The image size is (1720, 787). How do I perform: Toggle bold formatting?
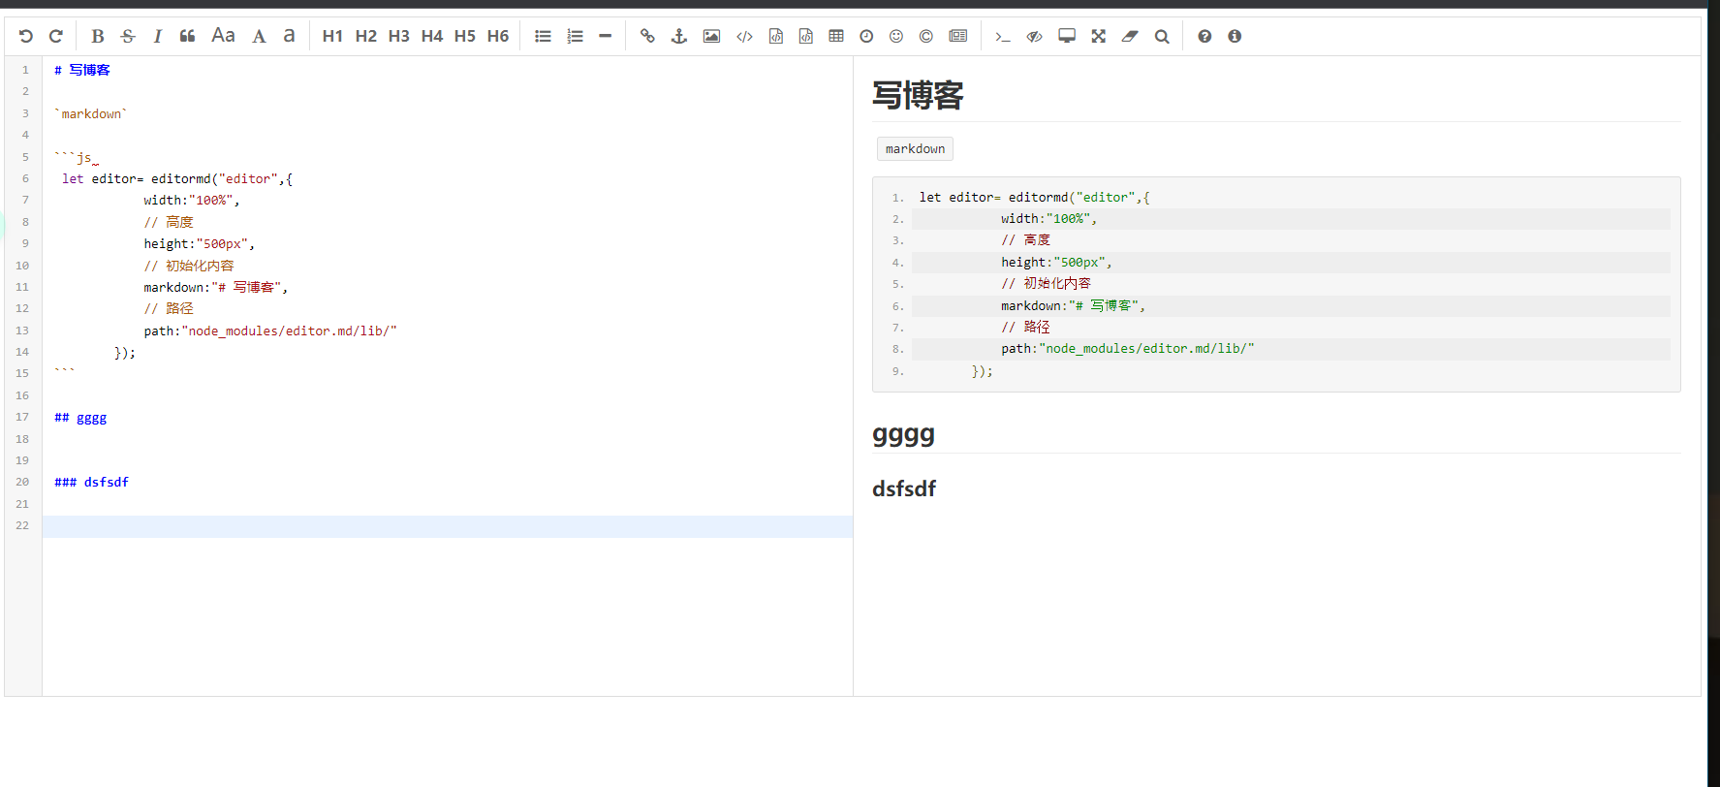pyautogui.click(x=97, y=36)
